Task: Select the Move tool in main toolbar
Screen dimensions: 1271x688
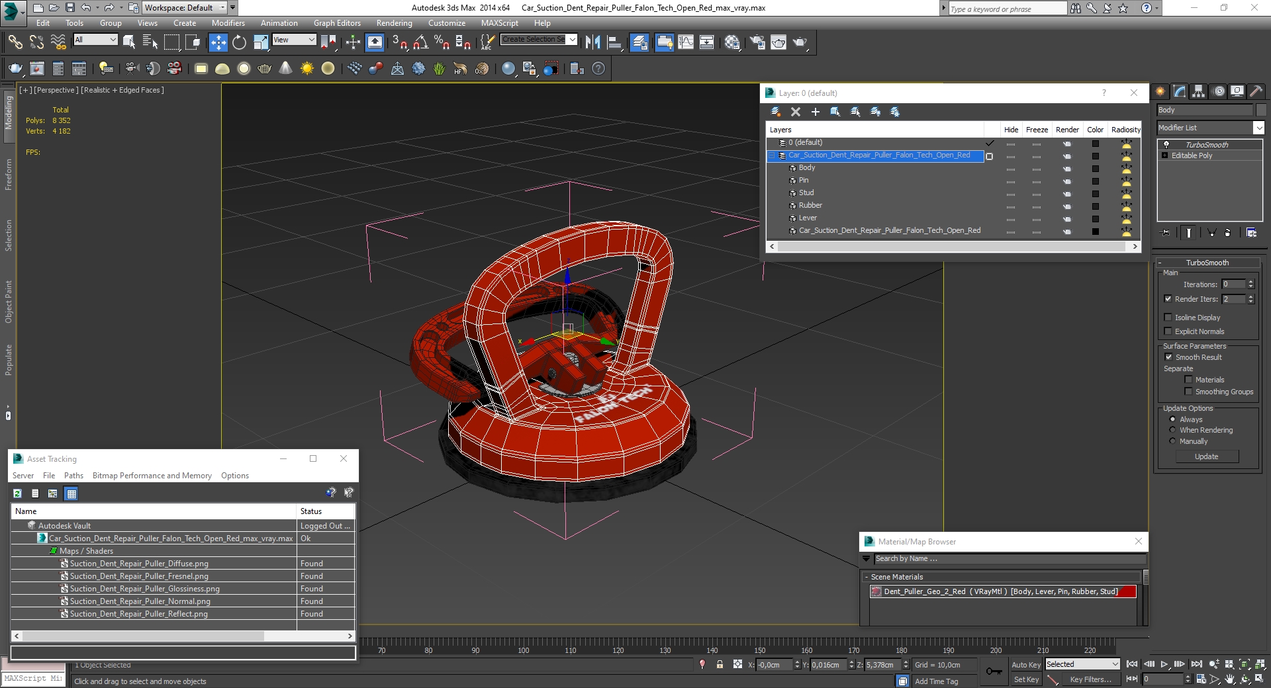Action: [x=218, y=42]
